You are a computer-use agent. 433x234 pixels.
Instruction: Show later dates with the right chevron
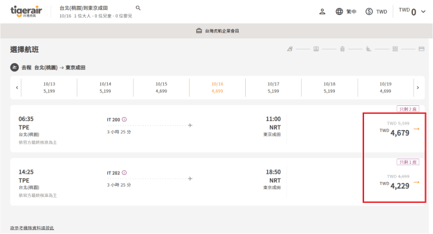418,88
